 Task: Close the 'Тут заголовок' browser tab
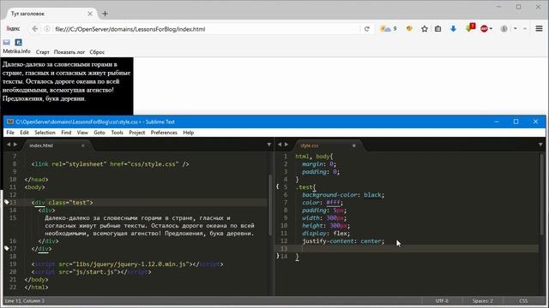tap(90, 14)
